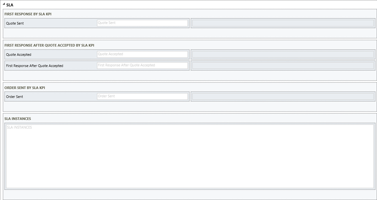This screenshot has width=377, height=200.
Task: Focus the Quote Accepted input box
Action: 142,54
